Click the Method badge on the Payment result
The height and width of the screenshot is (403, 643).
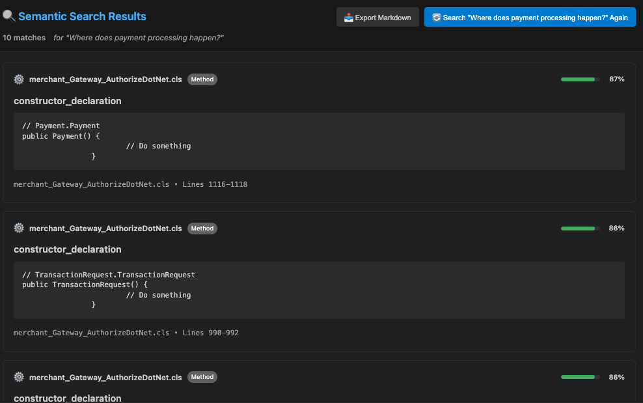click(x=202, y=79)
